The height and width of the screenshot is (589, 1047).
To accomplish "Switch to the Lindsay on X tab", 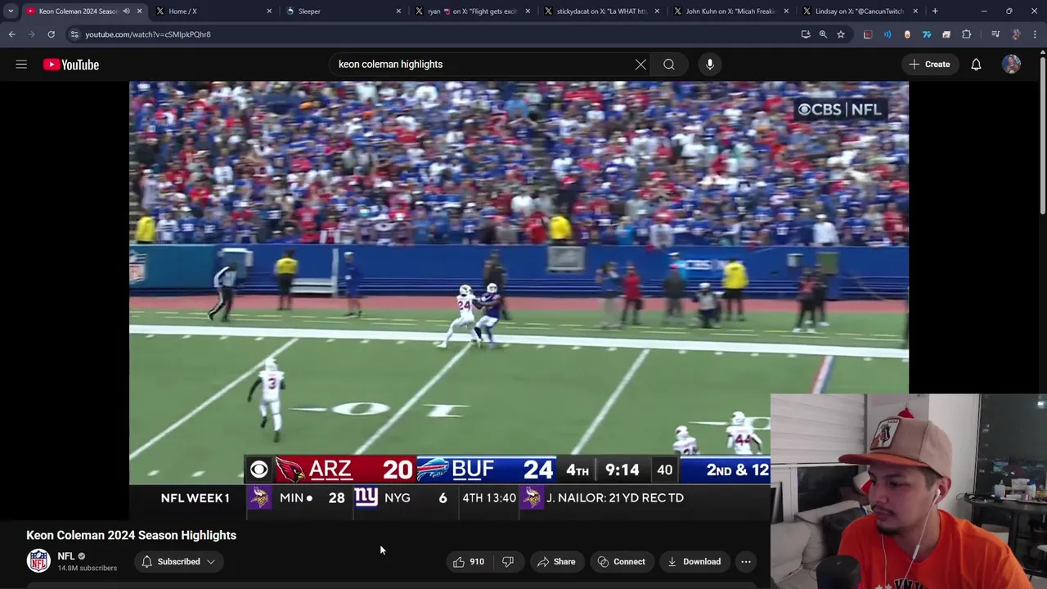I will [860, 11].
